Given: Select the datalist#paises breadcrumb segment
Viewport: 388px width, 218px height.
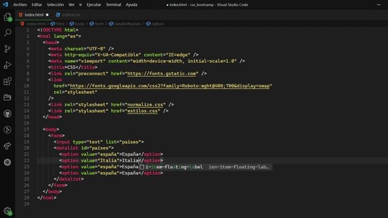Looking at the screenshot, I should pyautogui.click(x=127, y=24).
